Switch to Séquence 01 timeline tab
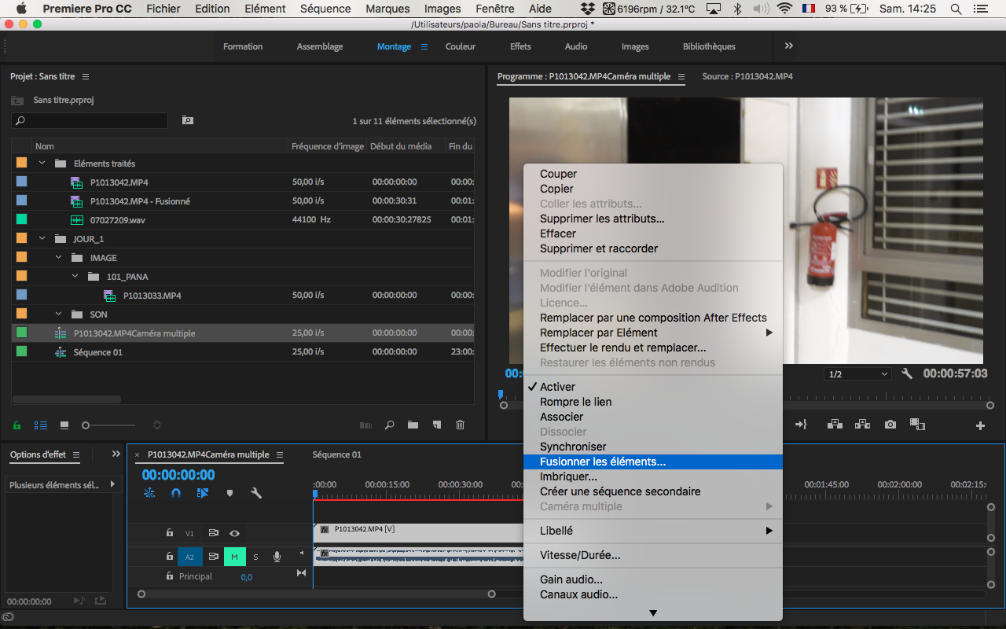The height and width of the screenshot is (629, 1006). click(x=336, y=455)
